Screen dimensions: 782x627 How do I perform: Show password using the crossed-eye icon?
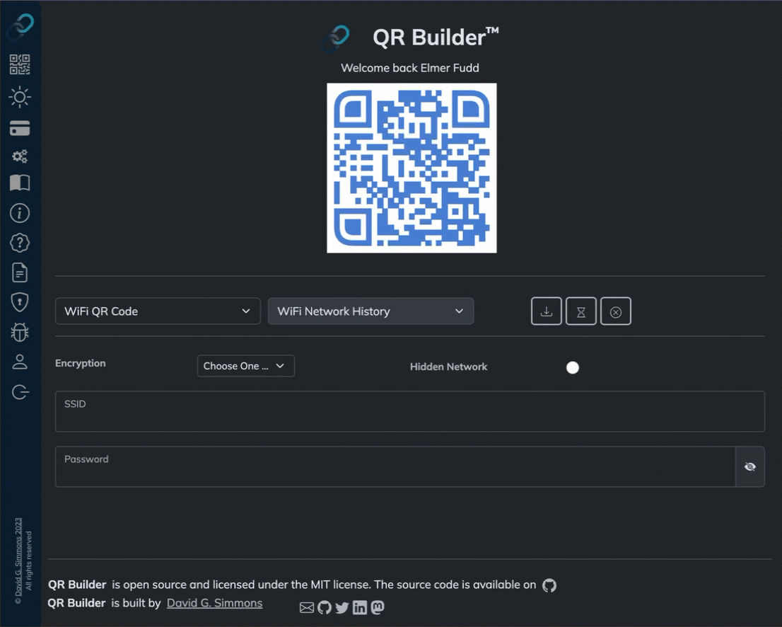click(749, 467)
